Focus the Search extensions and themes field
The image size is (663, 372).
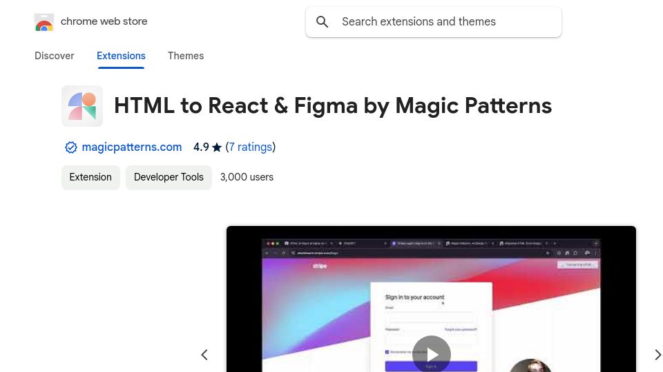click(x=434, y=22)
